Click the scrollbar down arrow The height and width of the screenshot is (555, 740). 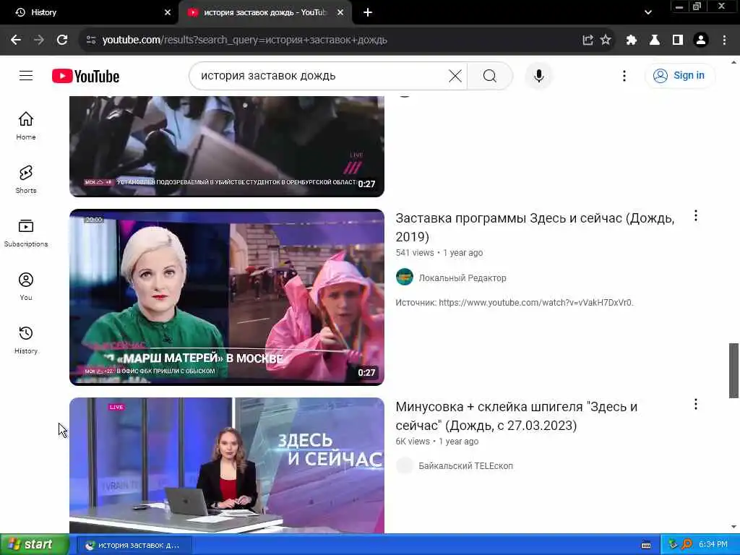[x=733, y=527]
